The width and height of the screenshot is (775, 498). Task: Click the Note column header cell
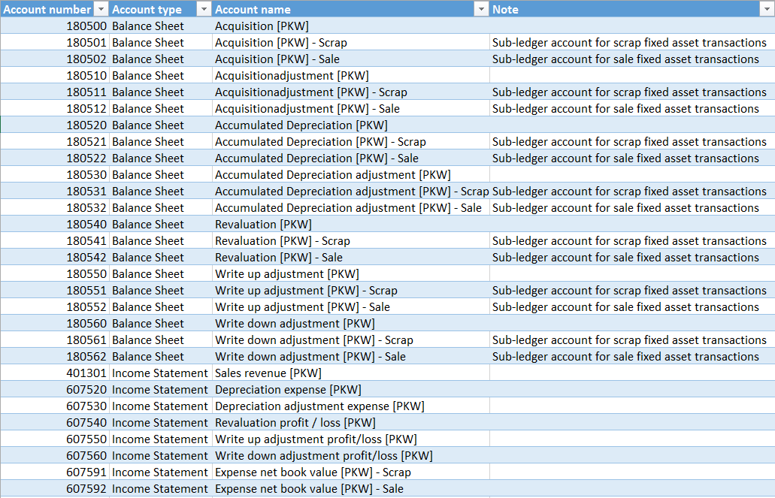(624, 9)
